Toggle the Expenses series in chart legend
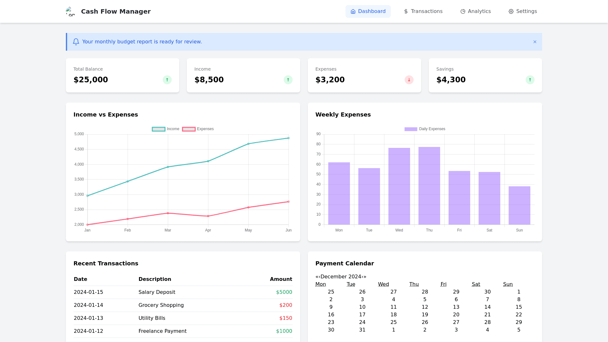 pos(198,129)
